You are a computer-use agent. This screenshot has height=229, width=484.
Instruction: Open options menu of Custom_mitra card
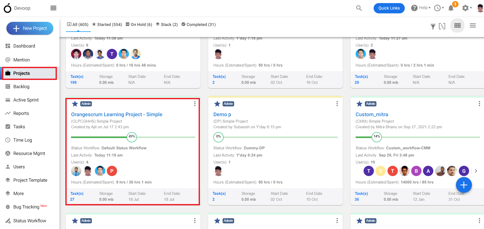pos(479,104)
